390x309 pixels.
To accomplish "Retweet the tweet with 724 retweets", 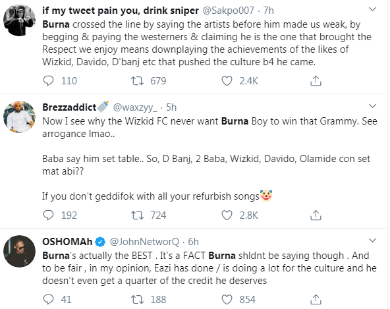I will pyautogui.click(x=137, y=215).
